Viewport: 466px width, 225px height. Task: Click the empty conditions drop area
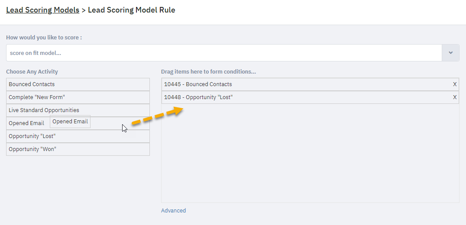click(x=310, y=153)
